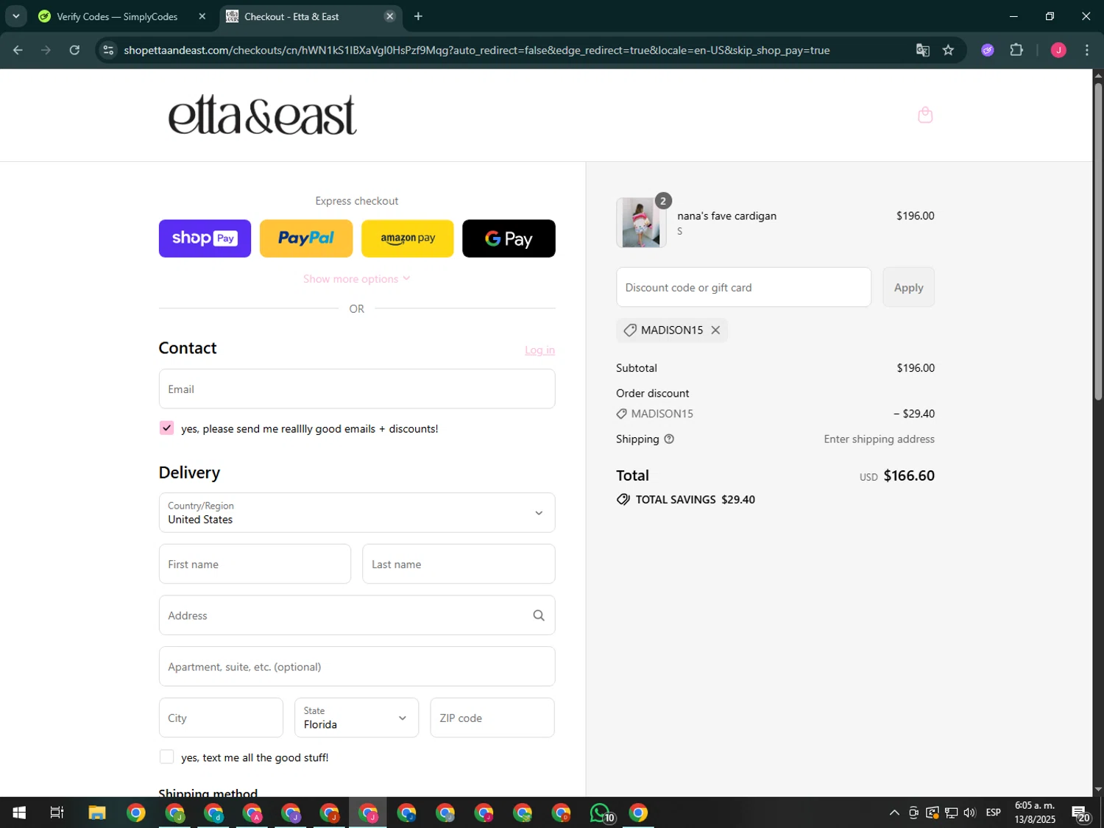Screen dimensions: 1104x828
Task: Click the ESP language indicator
Action: 994,813
